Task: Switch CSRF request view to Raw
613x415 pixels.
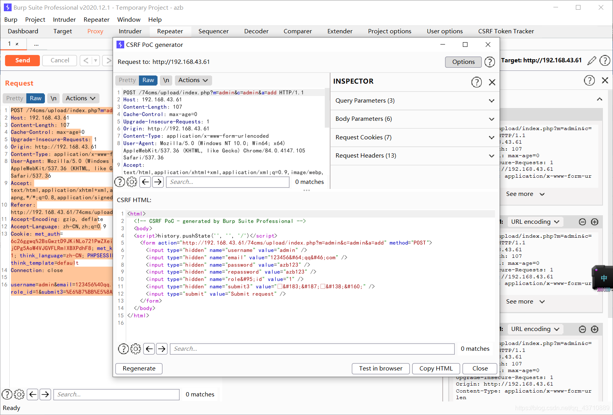Action: [148, 80]
